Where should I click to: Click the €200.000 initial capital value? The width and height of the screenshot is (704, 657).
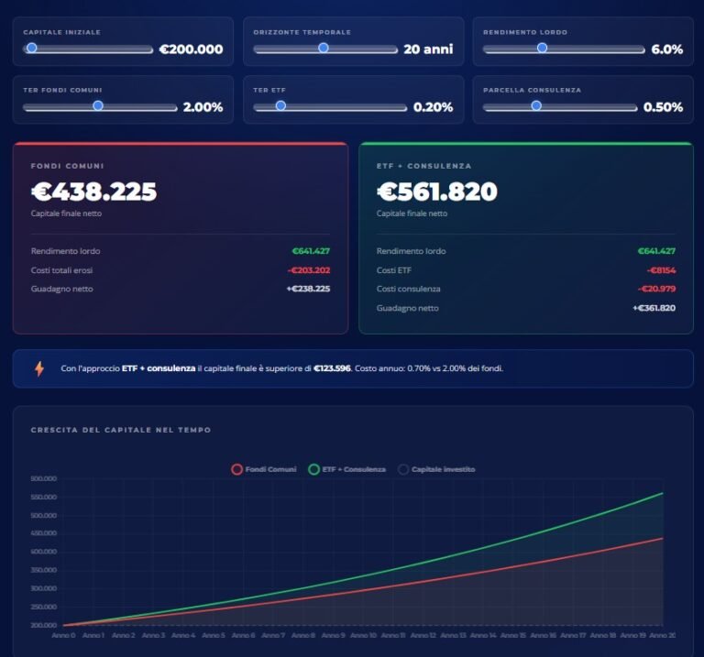coord(191,49)
